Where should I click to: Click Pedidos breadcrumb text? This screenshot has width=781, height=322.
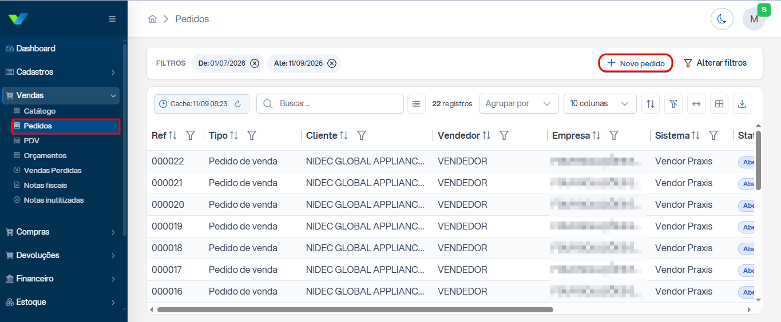[192, 19]
